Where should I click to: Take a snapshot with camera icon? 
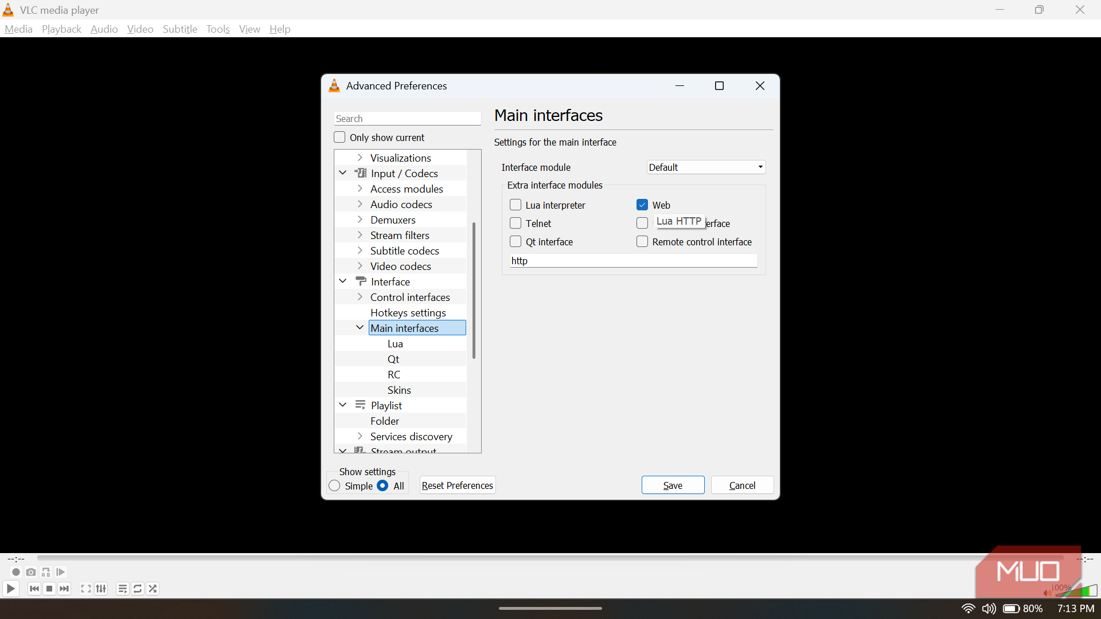31,572
